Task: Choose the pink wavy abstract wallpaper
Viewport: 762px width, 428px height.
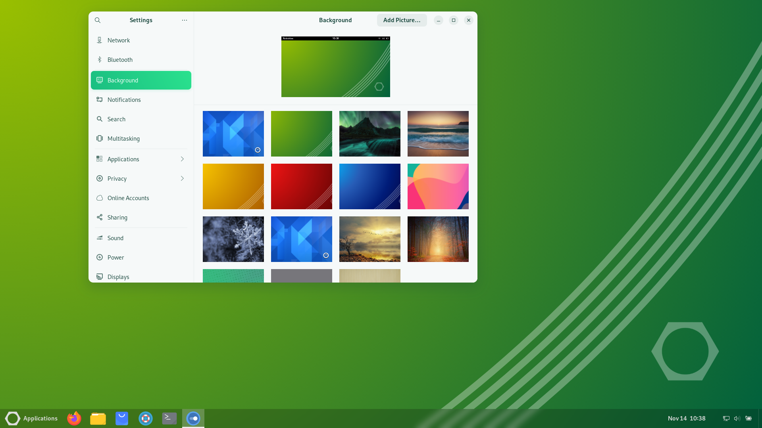Action: pos(438,187)
